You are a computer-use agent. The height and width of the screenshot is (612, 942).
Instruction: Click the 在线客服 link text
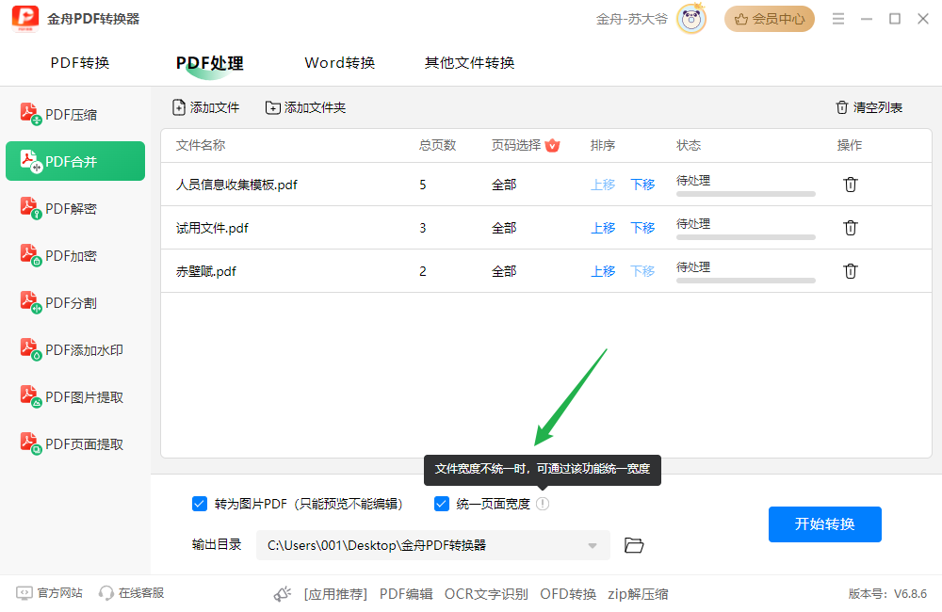click(141, 593)
